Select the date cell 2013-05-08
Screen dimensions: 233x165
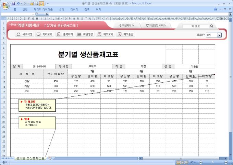pyautogui.click(x=39, y=67)
